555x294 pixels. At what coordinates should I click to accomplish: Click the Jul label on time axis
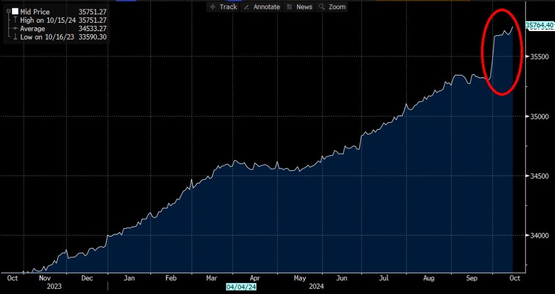click(385, 278)
